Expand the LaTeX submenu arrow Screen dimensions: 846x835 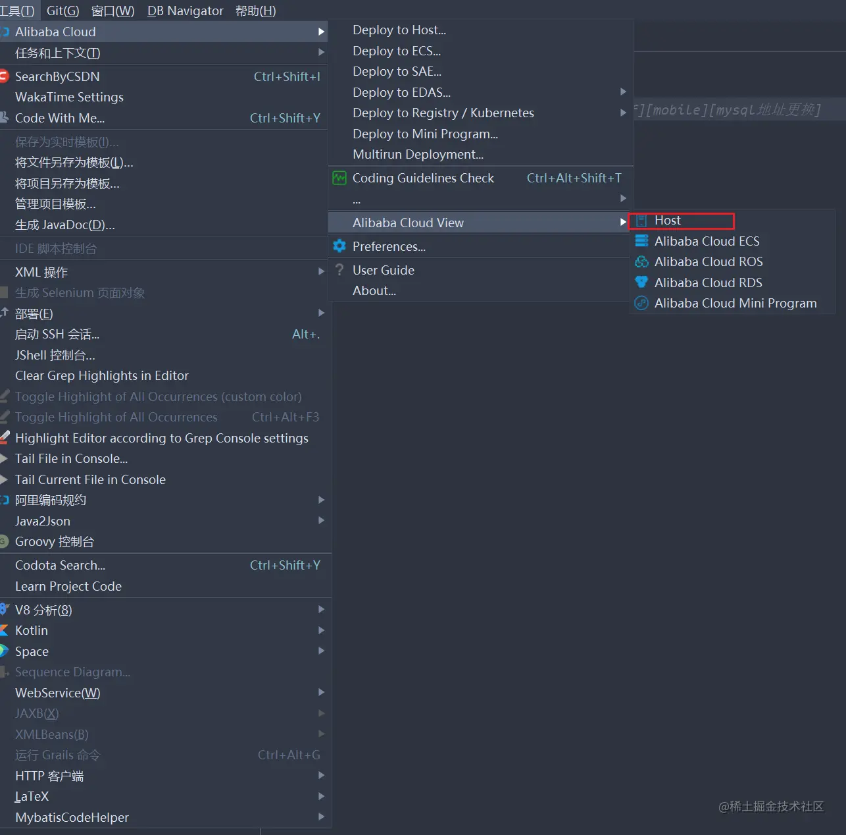[x=321, y=796]
